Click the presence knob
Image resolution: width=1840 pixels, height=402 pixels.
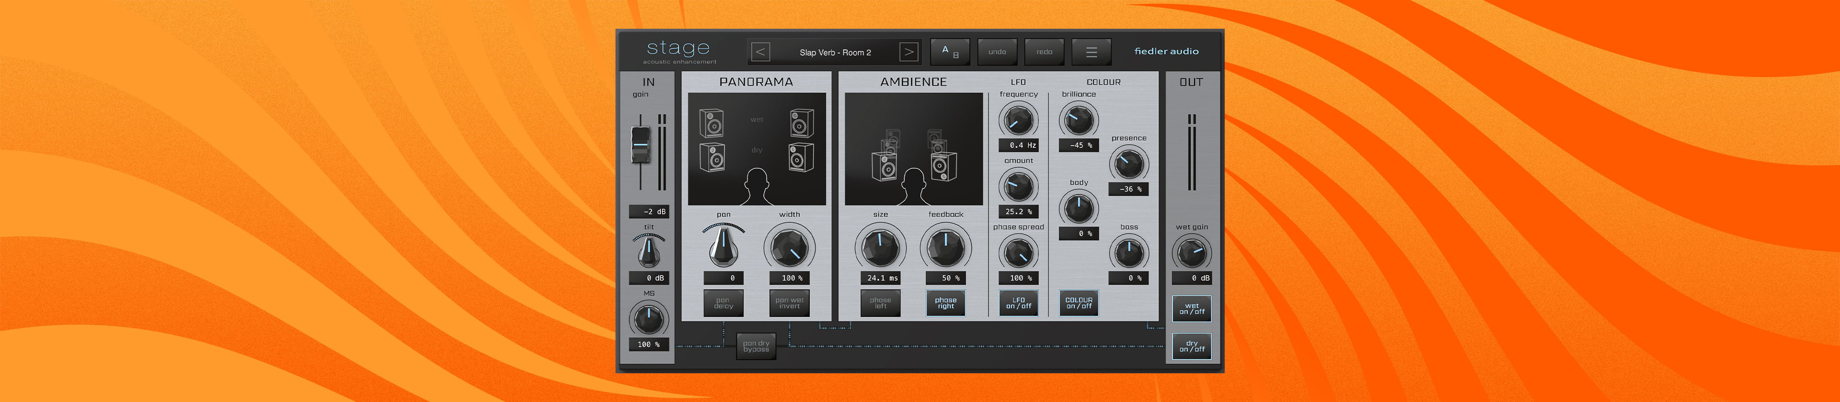click(x=1128, y=164)
